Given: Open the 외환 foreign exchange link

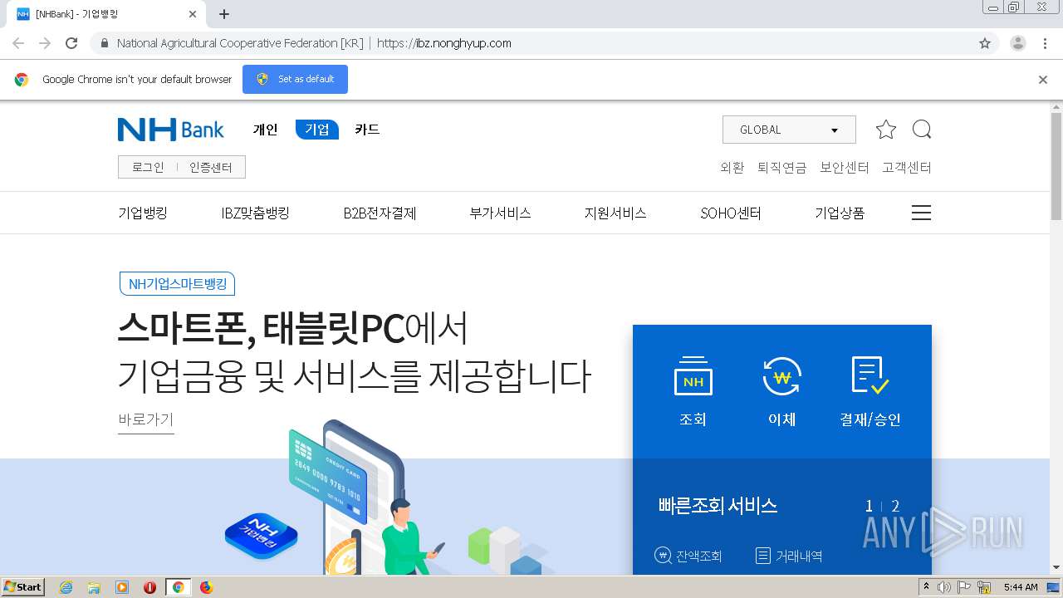Looking at the screenshot, I should pyautogui.click(x=732, y=167).
